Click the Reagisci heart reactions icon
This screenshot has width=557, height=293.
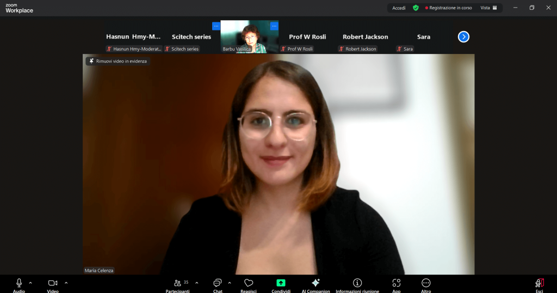coord(249,283)
